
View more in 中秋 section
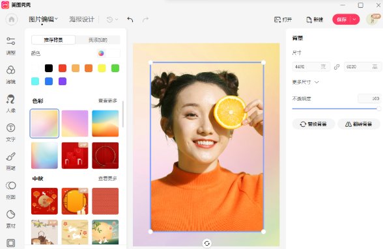[x=107, y=179]
